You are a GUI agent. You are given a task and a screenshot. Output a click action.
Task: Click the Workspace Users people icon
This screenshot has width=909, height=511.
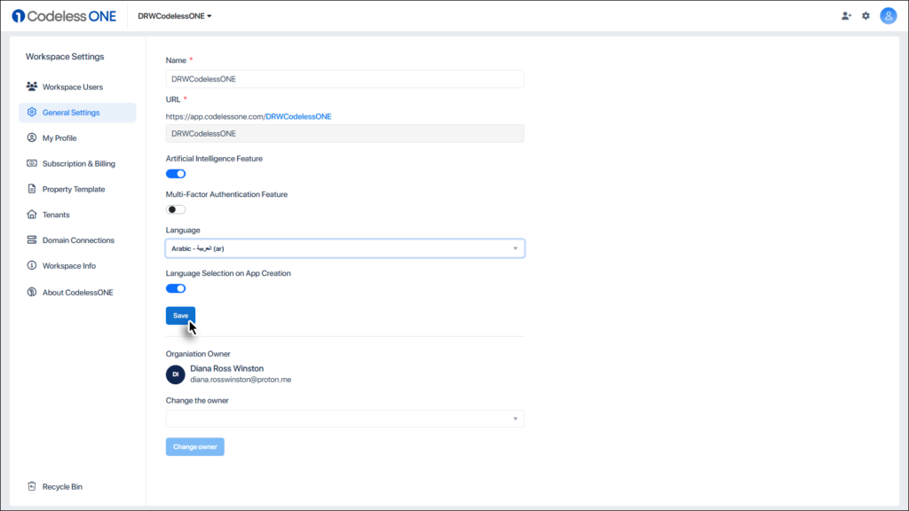pyautogui.click(x=32, y=86)
